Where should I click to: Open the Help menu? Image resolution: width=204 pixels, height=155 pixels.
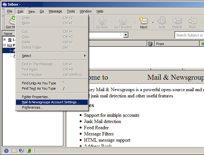(100, 11)
